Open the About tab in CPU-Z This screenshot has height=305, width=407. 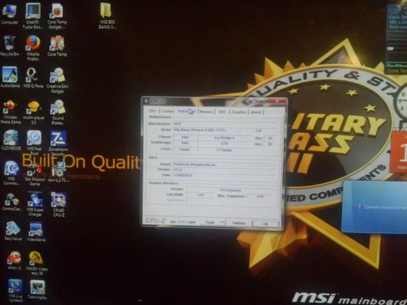click(x=256, y=112)
